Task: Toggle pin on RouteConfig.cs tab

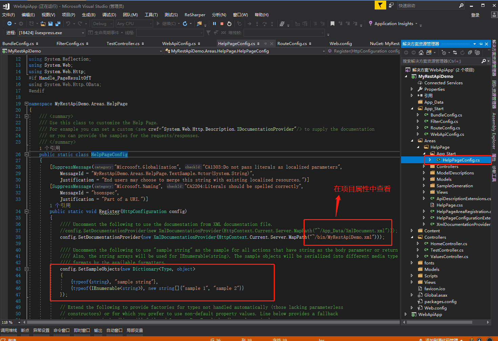Action: (x=310, y=43)
